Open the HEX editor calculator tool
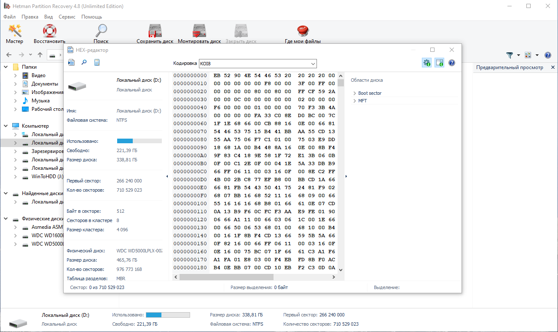 [97, 63]
